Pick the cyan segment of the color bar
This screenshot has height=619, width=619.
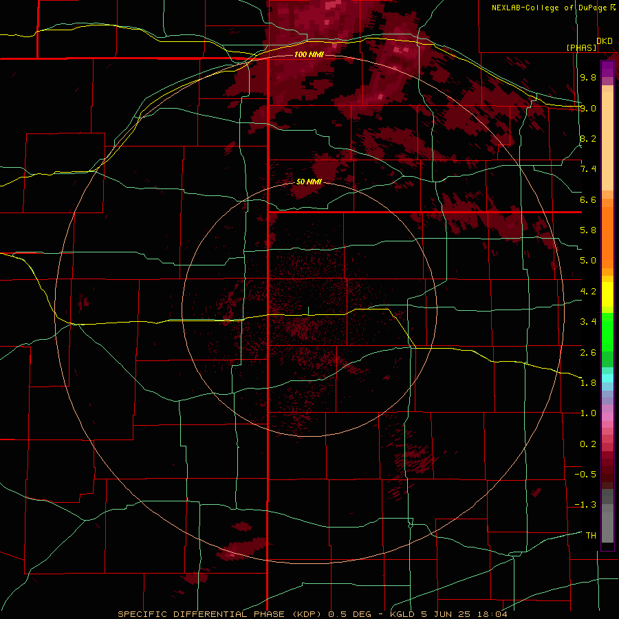click(x=607, y=378)
